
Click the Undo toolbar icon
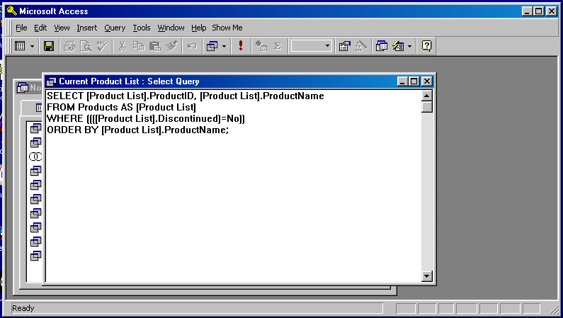tap(192, 46)
